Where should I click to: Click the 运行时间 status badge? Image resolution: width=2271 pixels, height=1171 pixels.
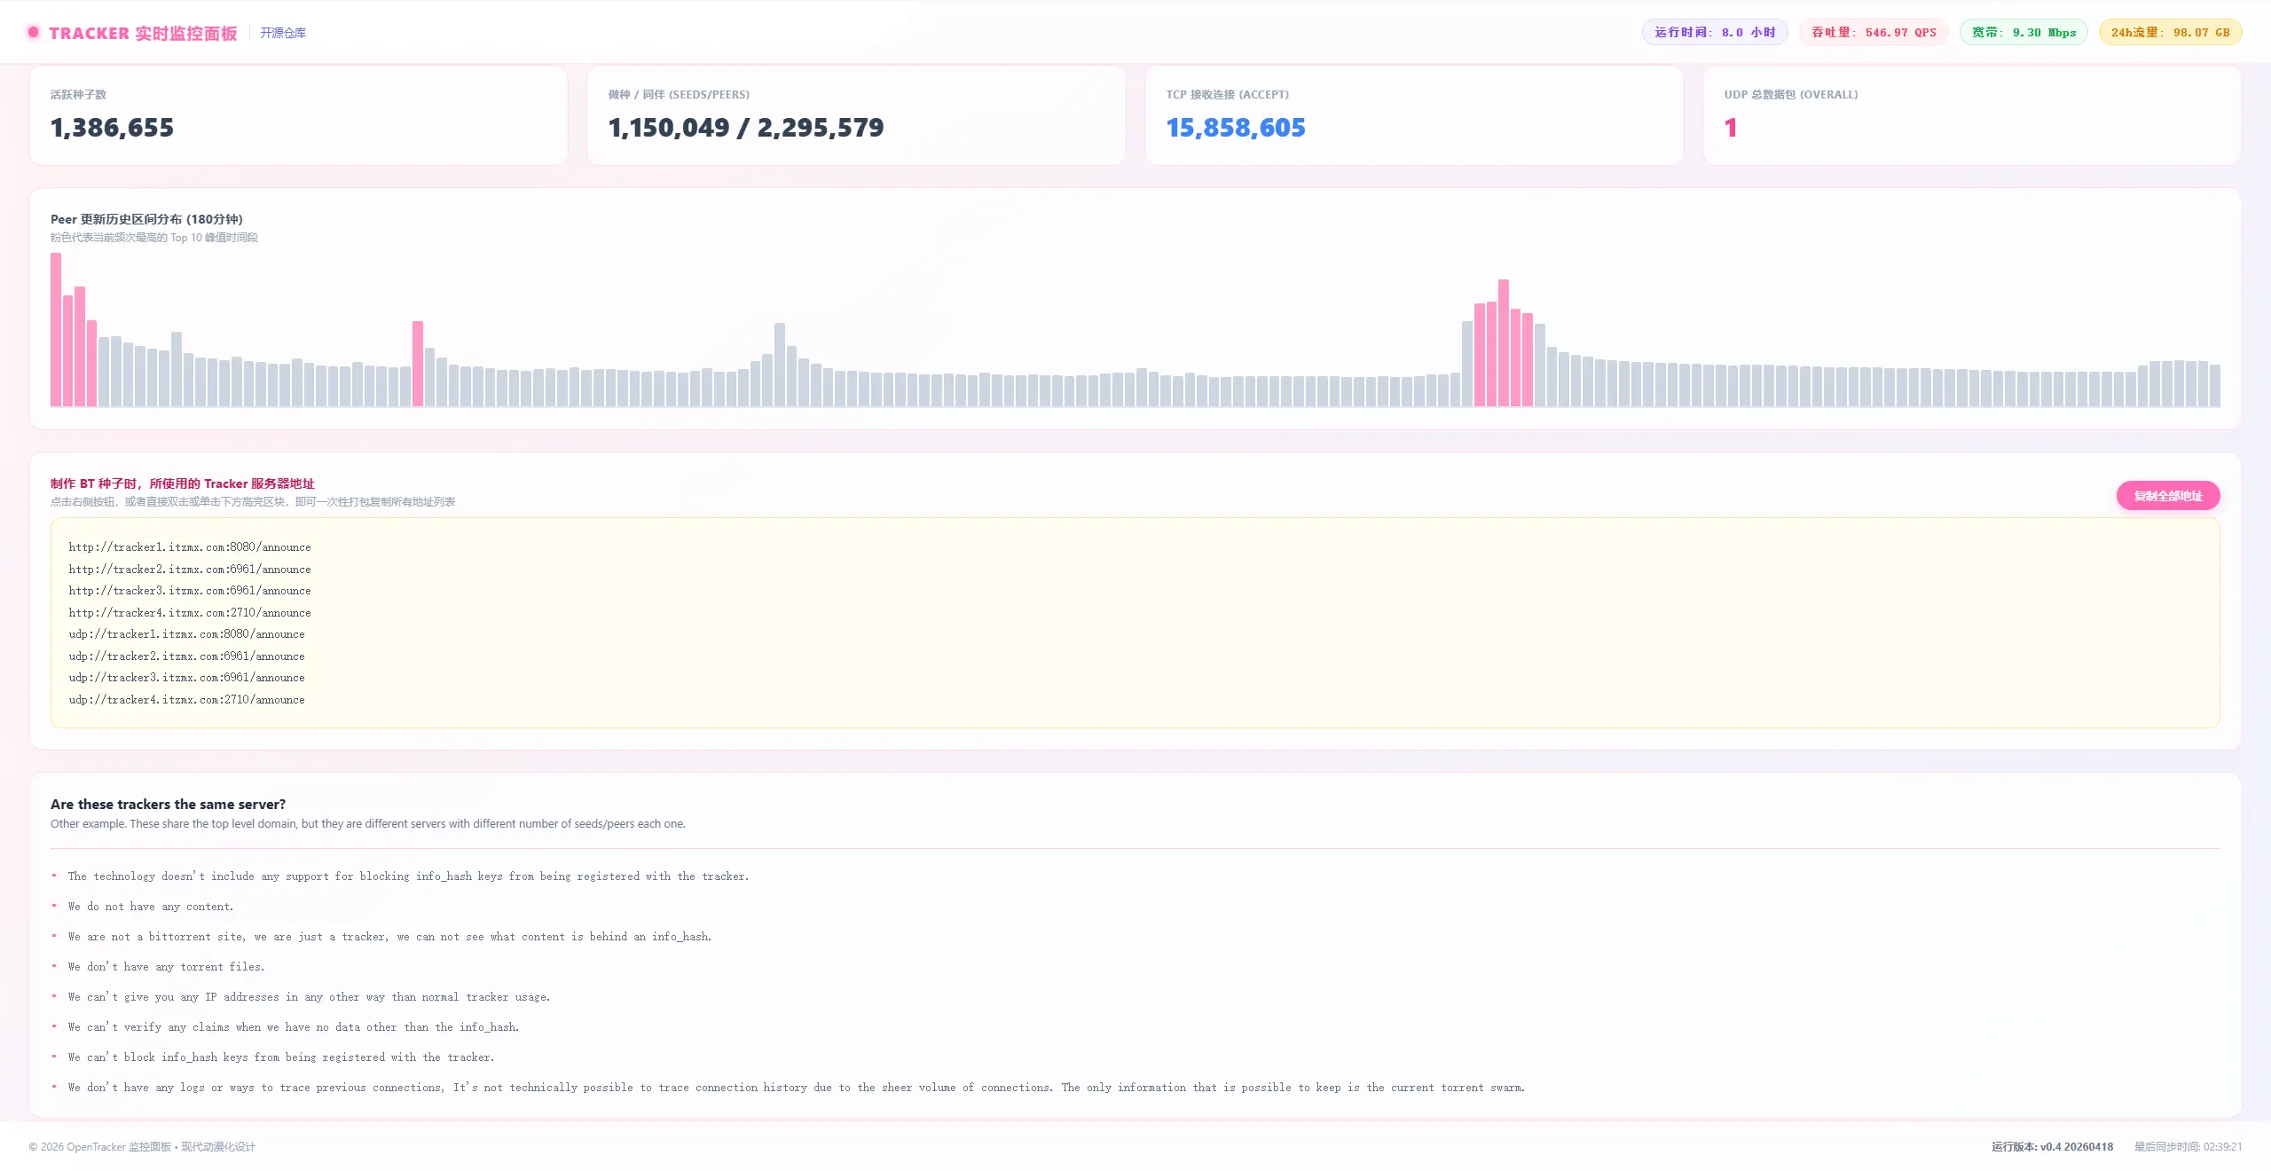[1715, 33]
